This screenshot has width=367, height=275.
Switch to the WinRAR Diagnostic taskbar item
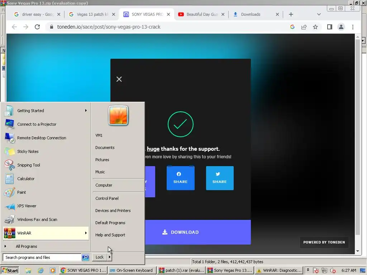pos(278,270)
